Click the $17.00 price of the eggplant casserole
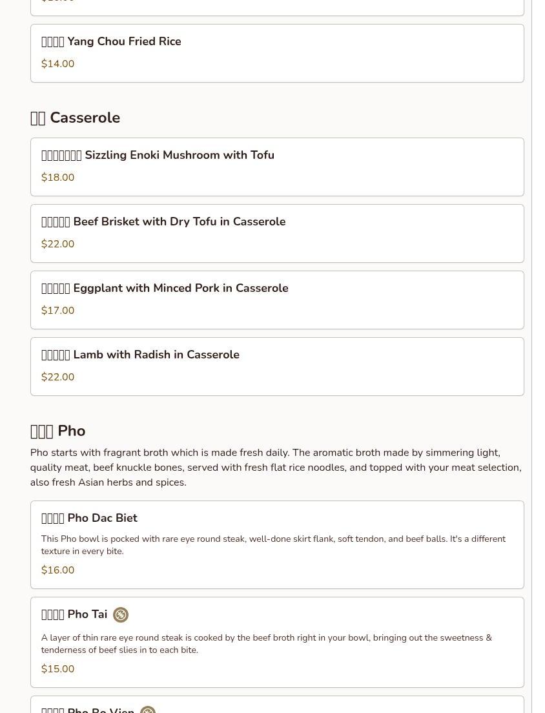Viewport: 545px width, 713px height. 57,311
